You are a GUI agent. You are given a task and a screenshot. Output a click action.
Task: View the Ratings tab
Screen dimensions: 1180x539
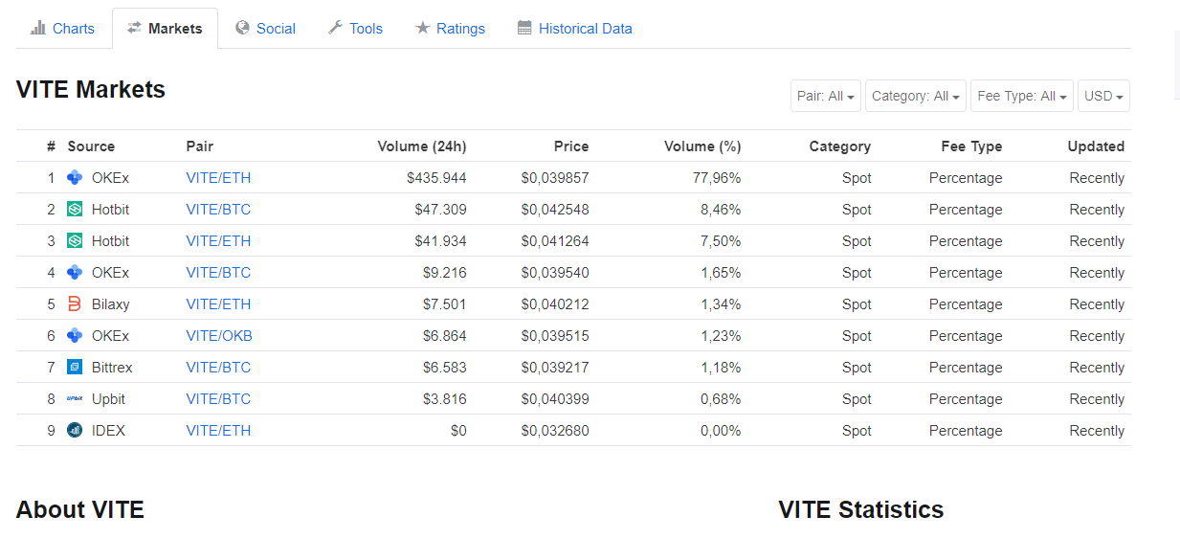pyautogui.click(x=450, y=28)
